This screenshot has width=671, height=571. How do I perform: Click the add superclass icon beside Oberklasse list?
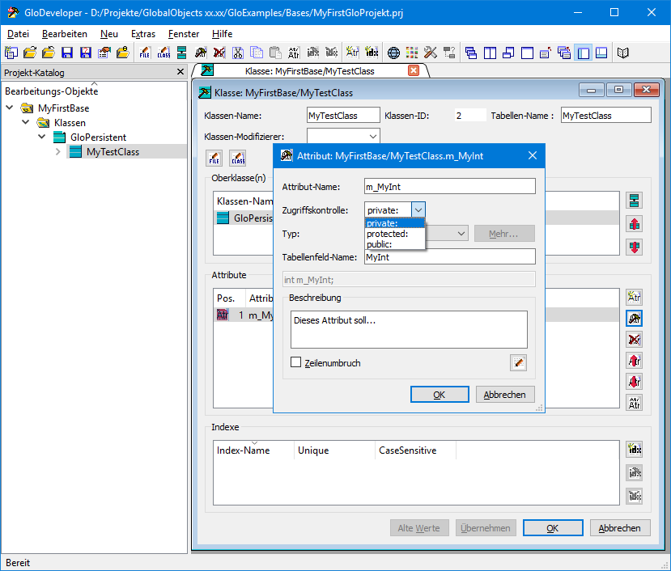click(x=635, y=200)
